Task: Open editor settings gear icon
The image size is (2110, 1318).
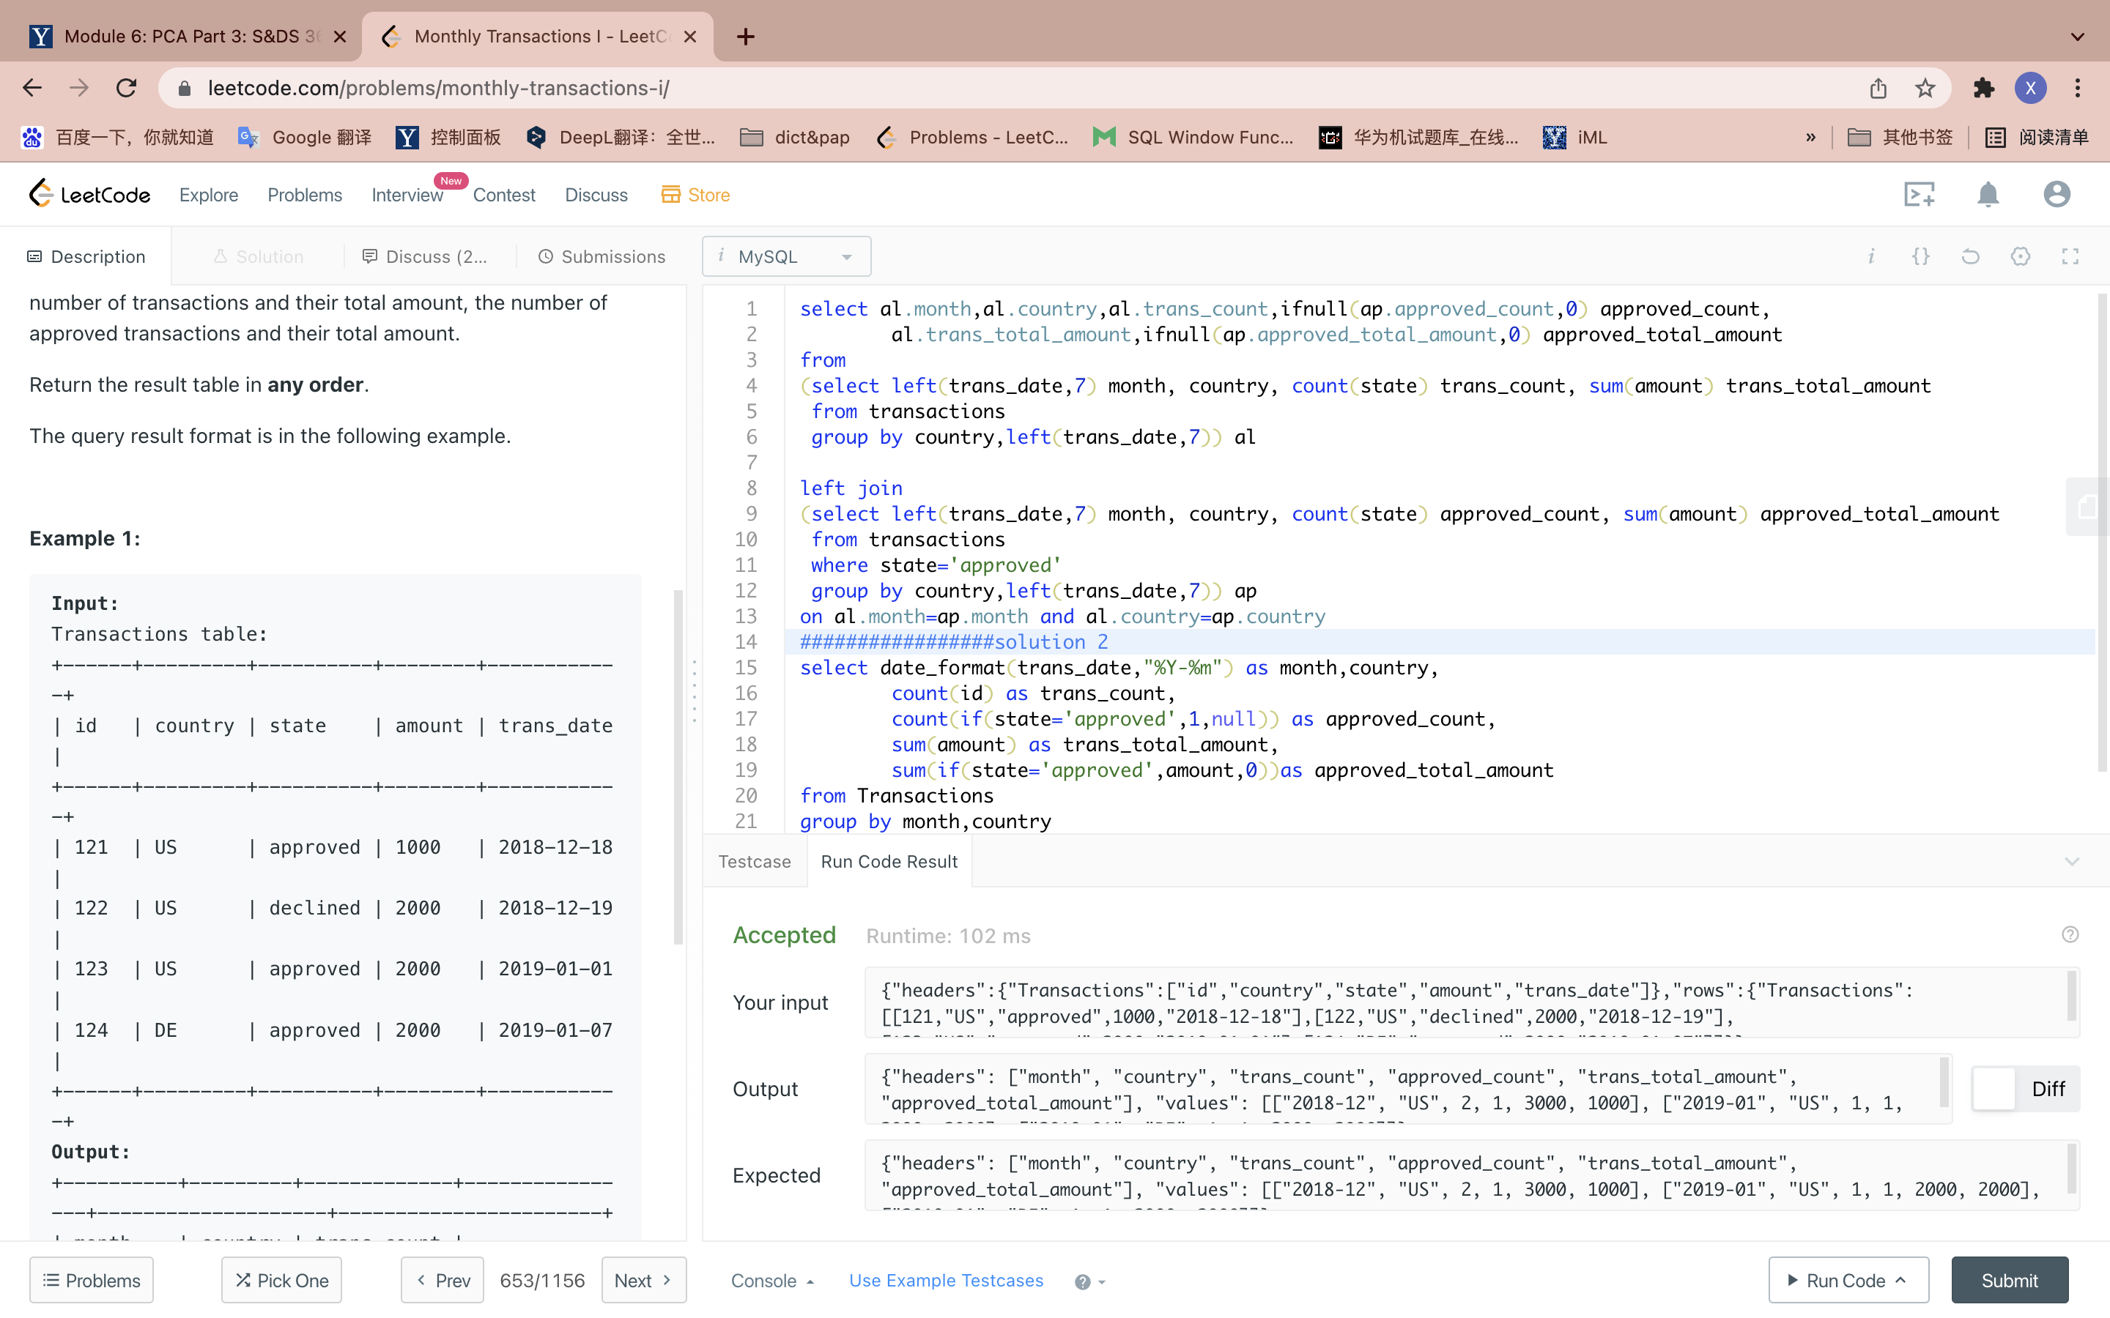Action: click(x=2020, y=256)
